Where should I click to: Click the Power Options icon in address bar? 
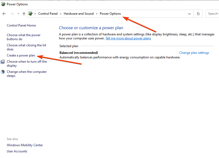pyautogui.click(x=30, y=13)
